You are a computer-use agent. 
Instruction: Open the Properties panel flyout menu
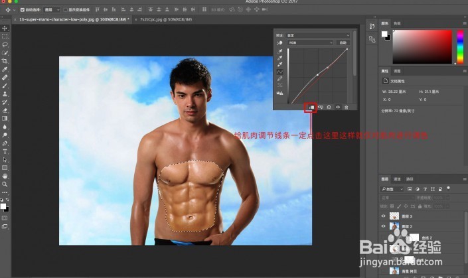465,71
